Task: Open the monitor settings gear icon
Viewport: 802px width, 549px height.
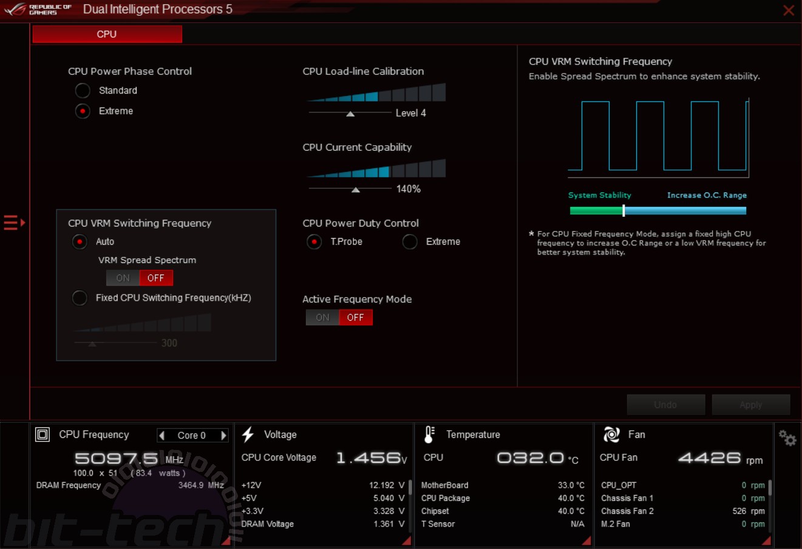Action: coord(787,438)
